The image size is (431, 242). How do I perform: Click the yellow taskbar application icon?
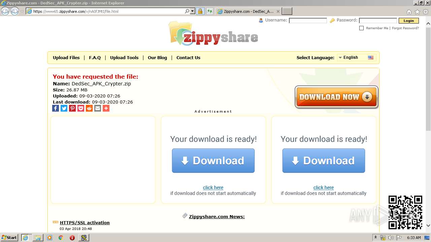point(84,238)
